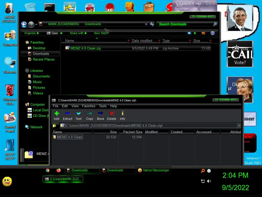
Task: Go up one folder in 7-Zip
Action: (x=54, y=125)
